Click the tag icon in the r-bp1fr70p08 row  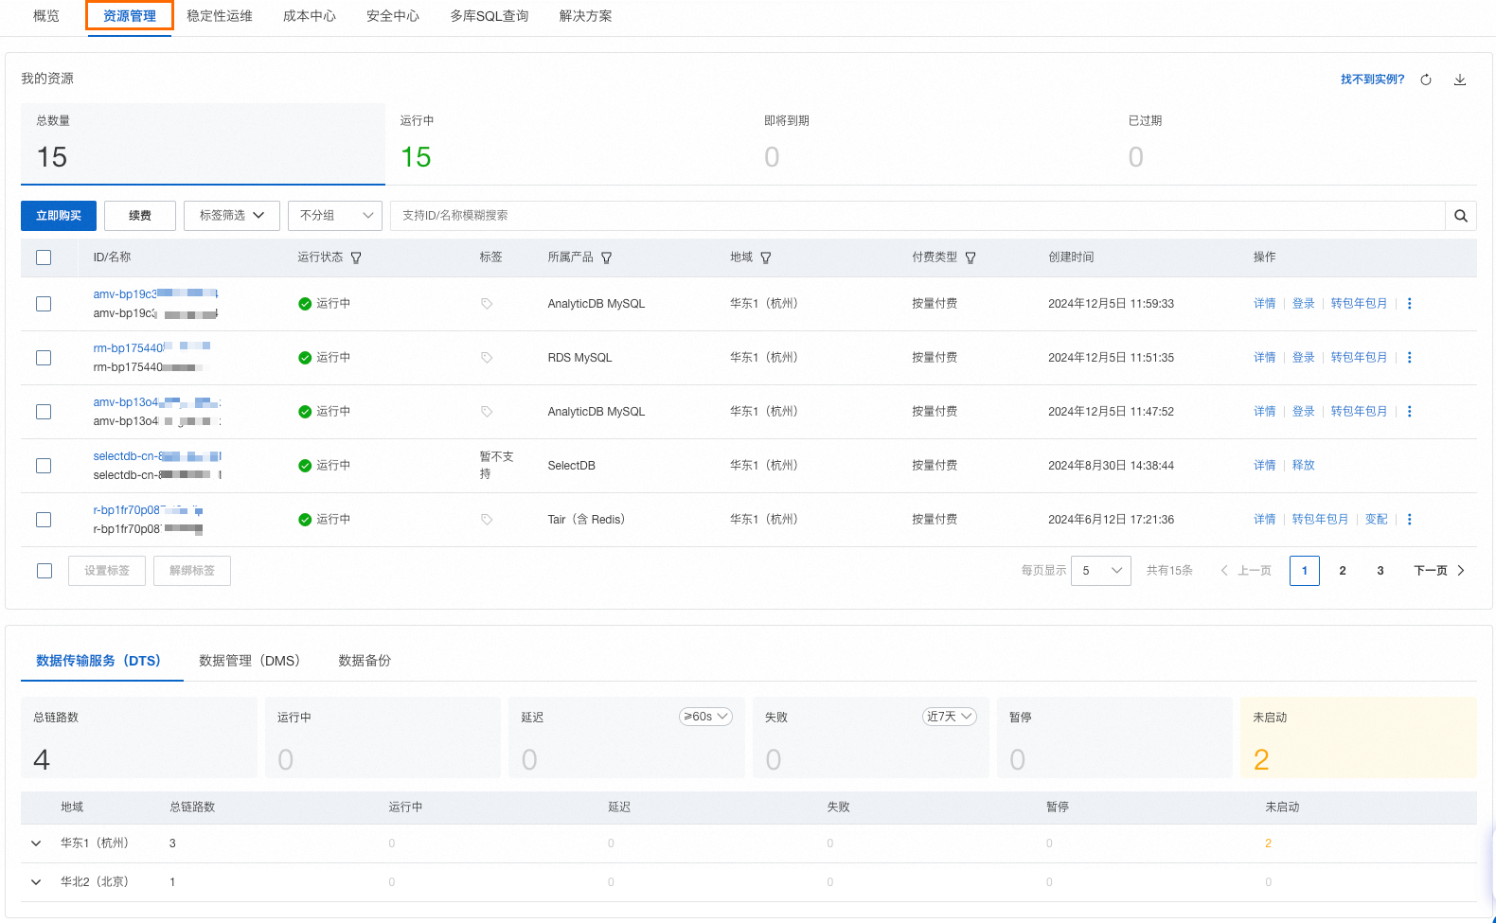tap(487, 520)
